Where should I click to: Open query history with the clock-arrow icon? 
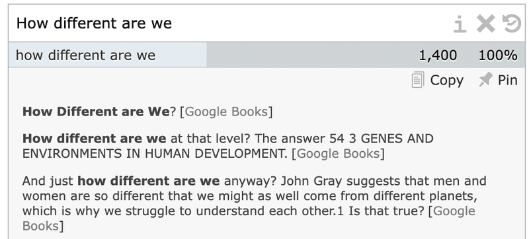click(x=512, y=23)
